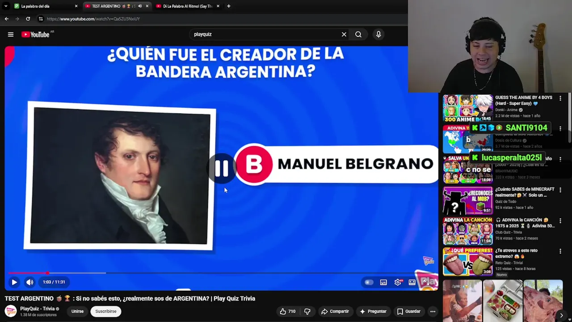Open options for reto extremo video

(x=560, y=251)
